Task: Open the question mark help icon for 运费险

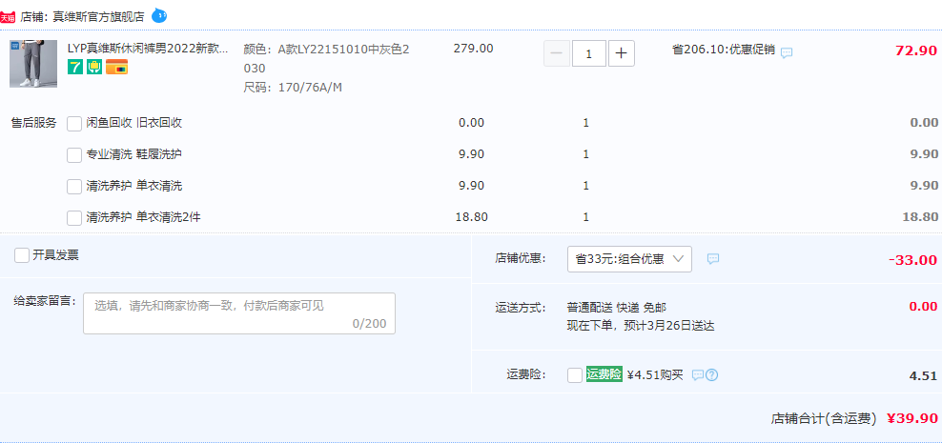Action: pyautogui.click(x=712, y=375)
